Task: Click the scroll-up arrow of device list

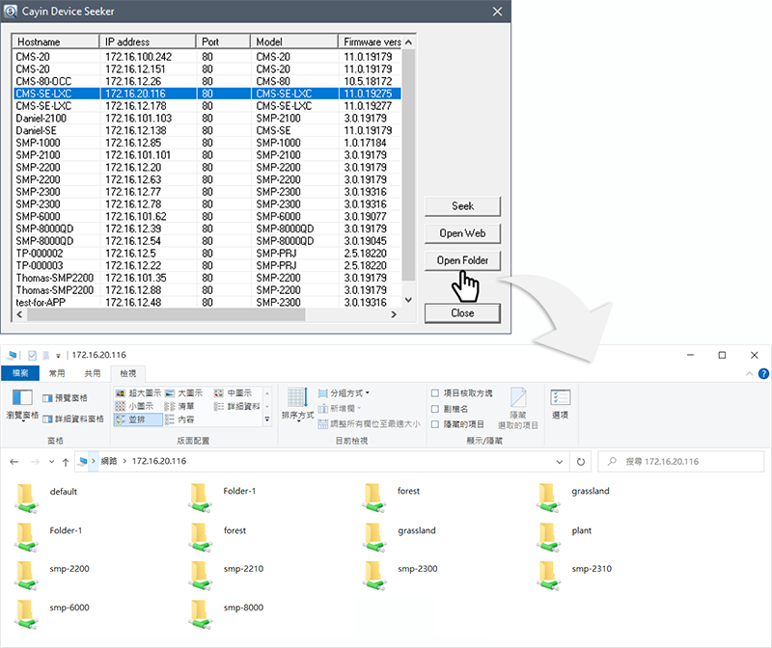Action: [x=408, y=42]
